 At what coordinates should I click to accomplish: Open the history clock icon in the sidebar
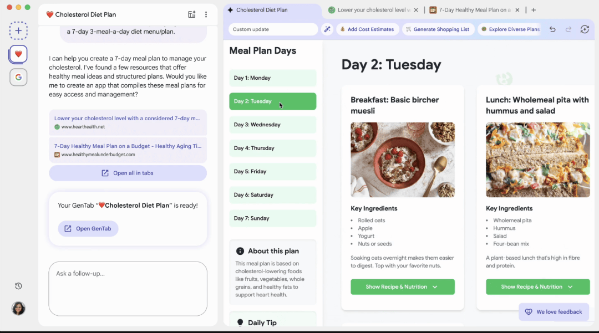pos(18,286)
